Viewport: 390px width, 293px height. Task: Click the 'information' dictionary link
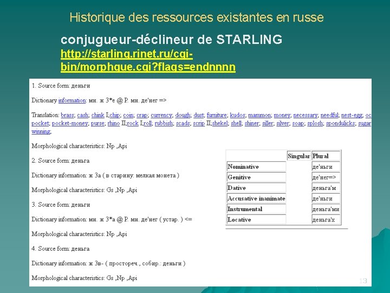[x=72, y=100]
